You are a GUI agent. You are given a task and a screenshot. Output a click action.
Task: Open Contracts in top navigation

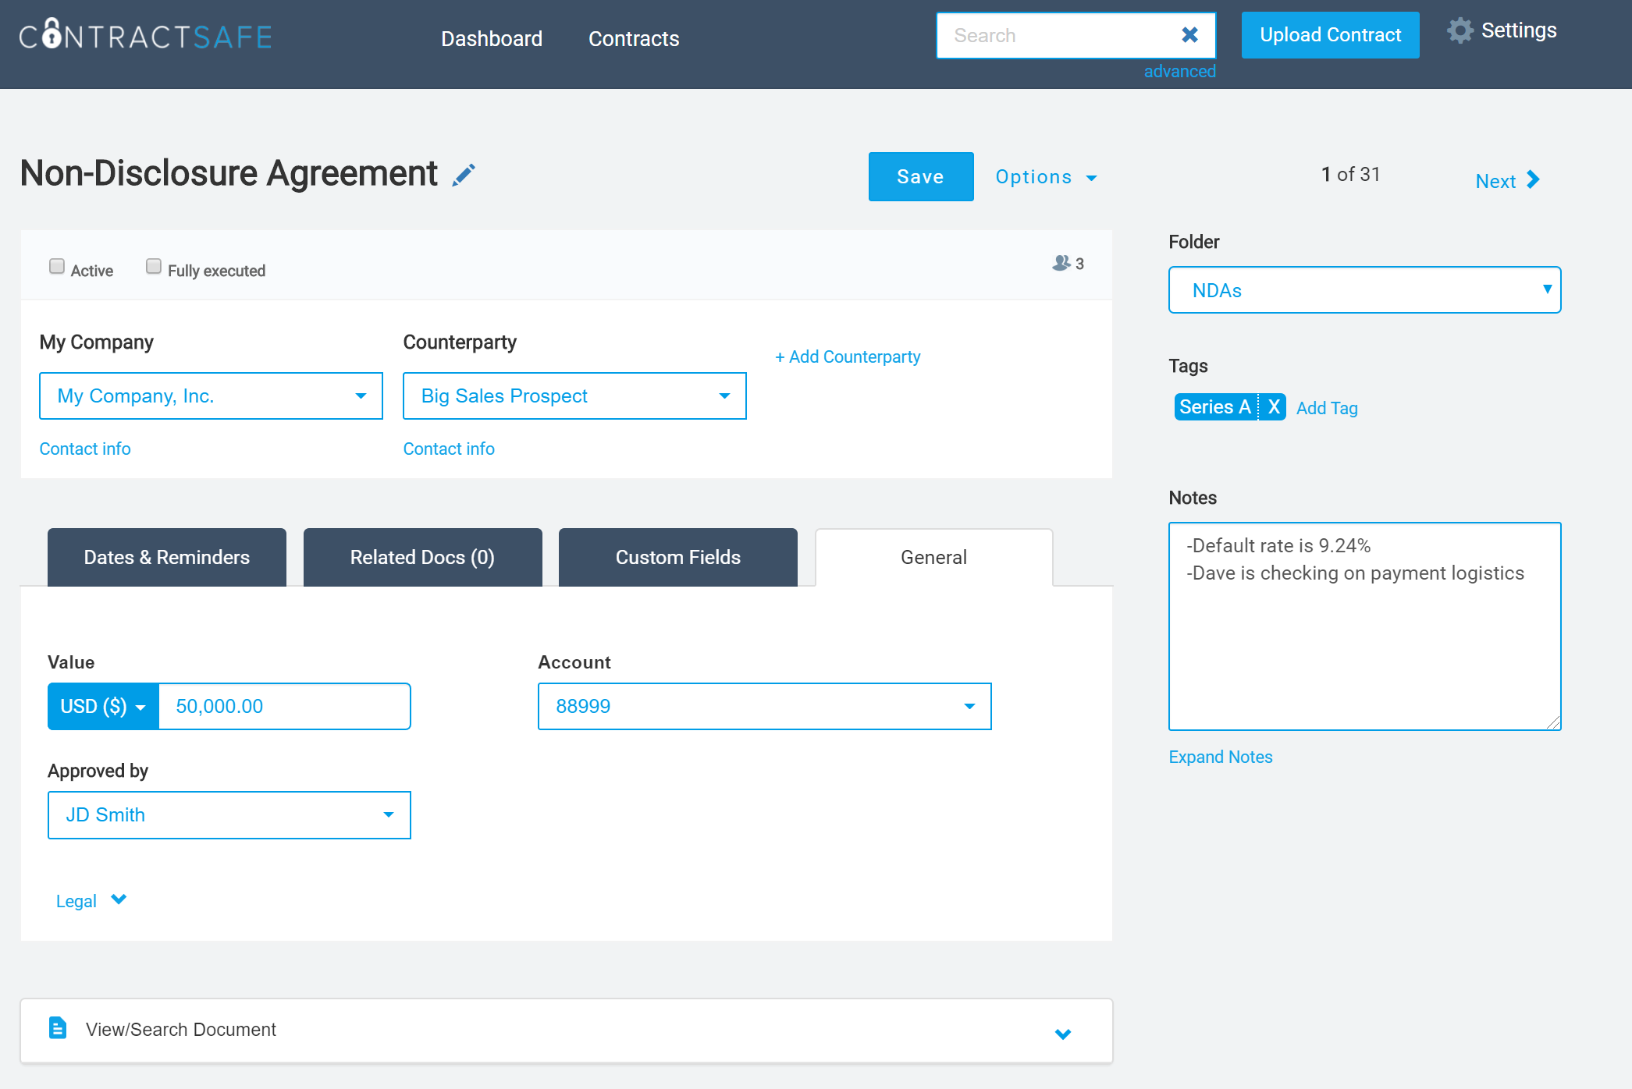coord(634,38)
